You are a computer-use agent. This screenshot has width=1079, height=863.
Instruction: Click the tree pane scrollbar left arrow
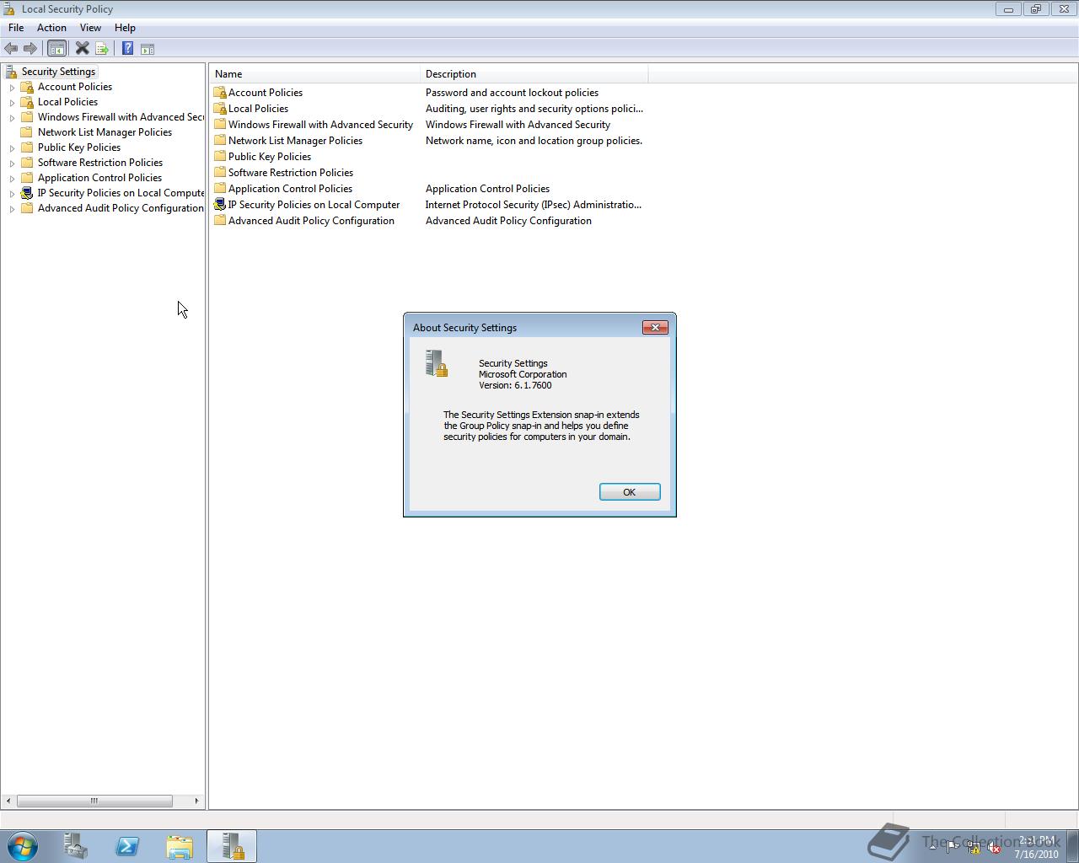[x=8, y=801]
